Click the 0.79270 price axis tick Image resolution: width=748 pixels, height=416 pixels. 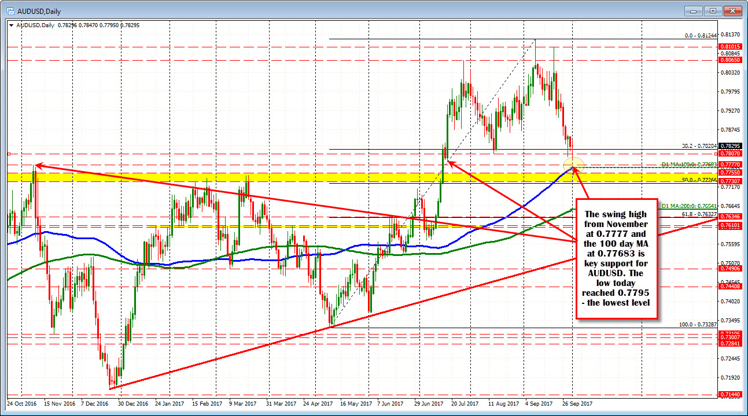tap(729, 110)
